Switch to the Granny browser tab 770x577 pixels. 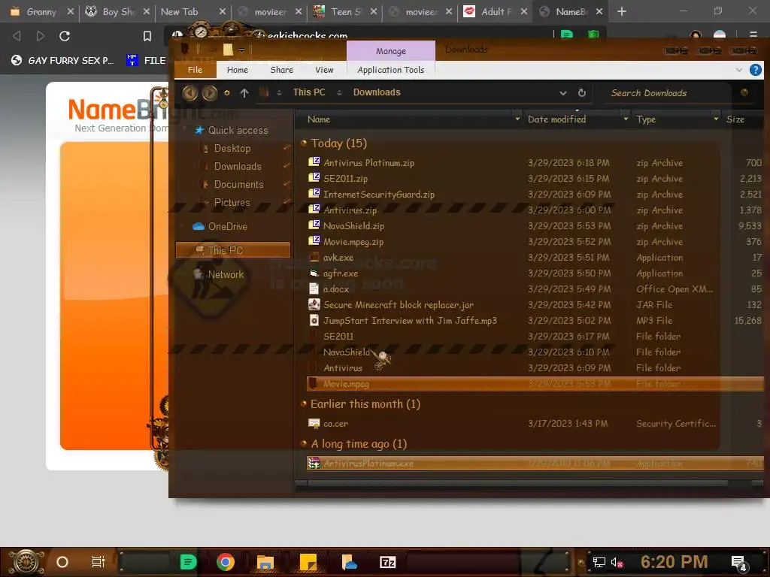(40, 11)
